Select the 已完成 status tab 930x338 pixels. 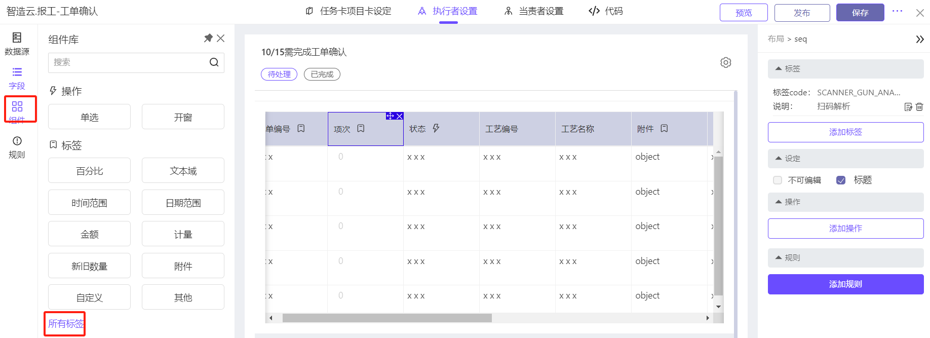click(x=322, y=74)
